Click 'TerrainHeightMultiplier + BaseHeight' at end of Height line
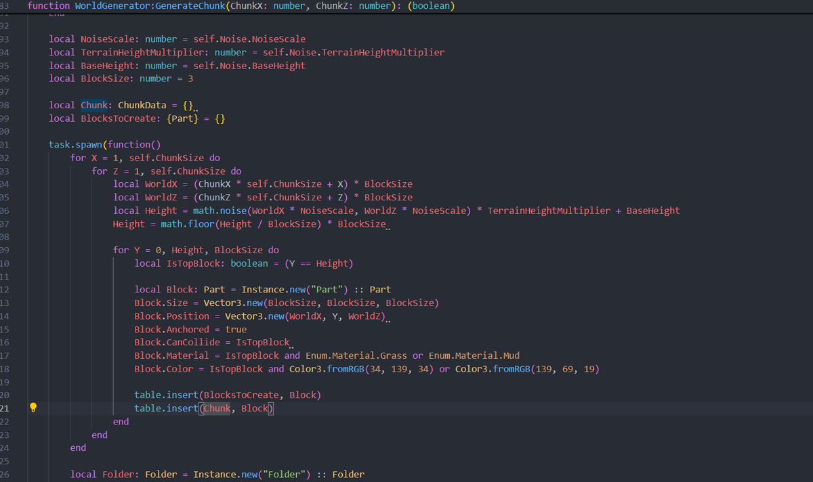Viewport: 813px width, 482px height. (583, 211)
